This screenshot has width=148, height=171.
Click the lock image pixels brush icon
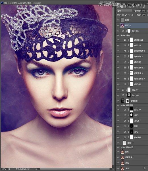point(126,15)
